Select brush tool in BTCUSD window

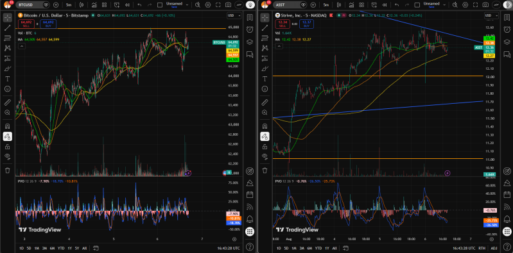[7, 69]
